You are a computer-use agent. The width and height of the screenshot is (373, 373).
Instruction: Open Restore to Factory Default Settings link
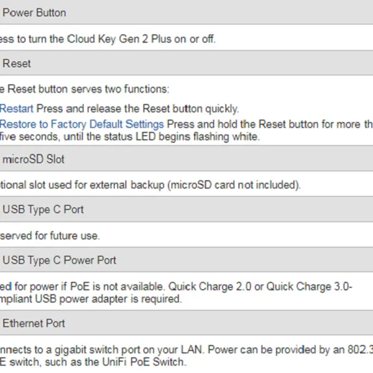pos(82,124)
